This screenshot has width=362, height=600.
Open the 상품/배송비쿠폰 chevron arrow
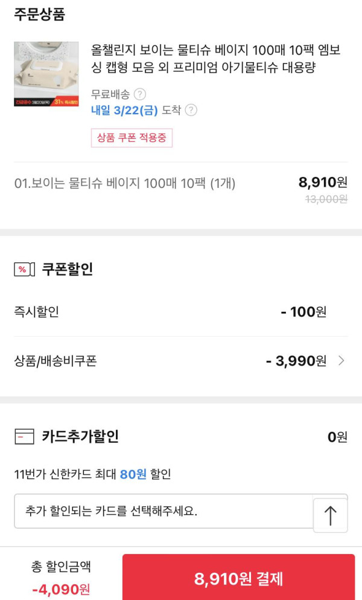coord(341,361)
